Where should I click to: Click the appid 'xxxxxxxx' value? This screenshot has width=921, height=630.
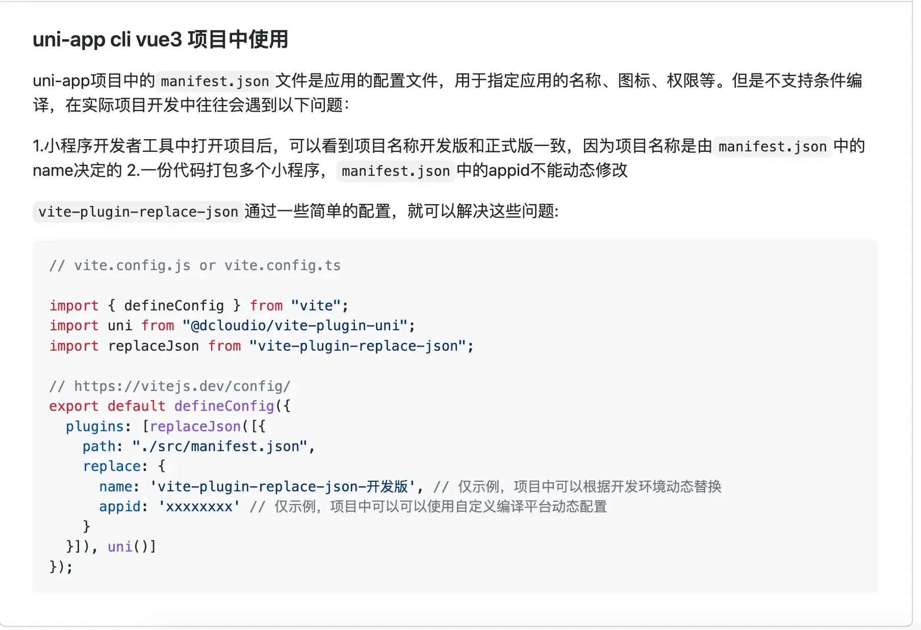click(x=199, y=506)
